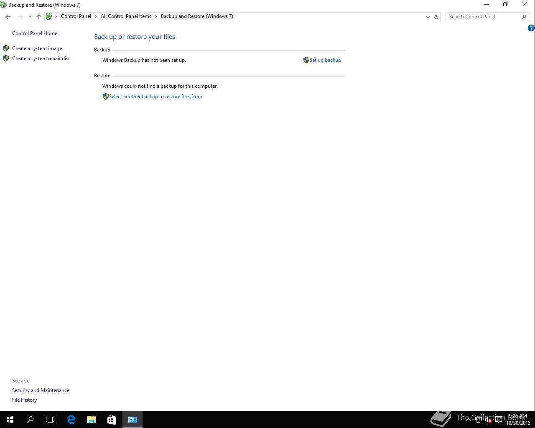Open File History link
Image resolution: width=535 pixels, height=428 pixels.
click(x=24, y=400)
